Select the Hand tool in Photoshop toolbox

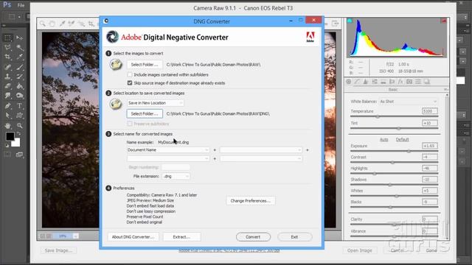pyautogui.click(x=7, y=125)
